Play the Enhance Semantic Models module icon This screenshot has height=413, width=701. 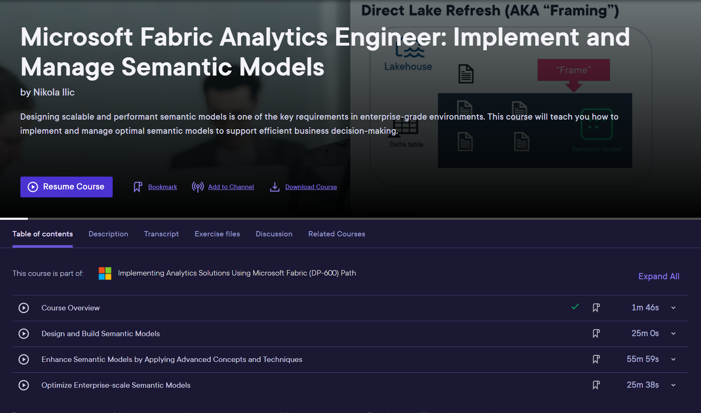(24, 360)
